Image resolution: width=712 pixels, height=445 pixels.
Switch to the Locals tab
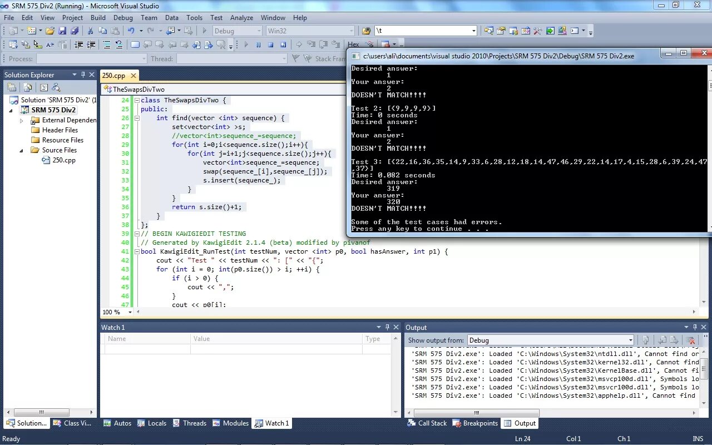click(x=152, y=423)
